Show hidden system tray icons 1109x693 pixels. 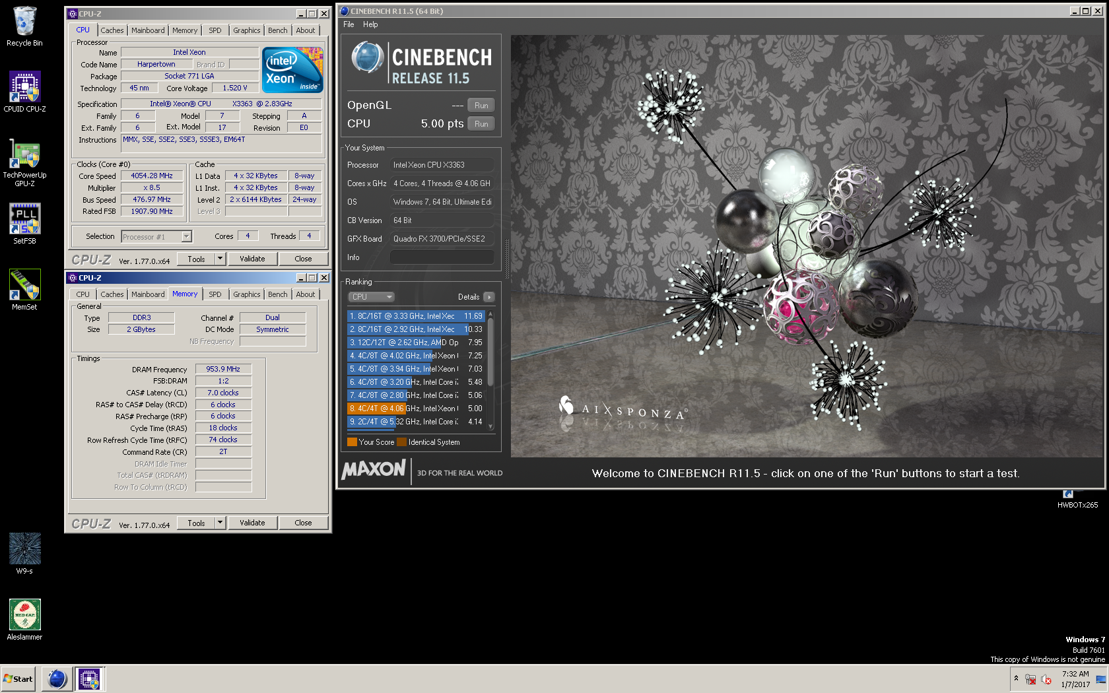pos(1016,678)
